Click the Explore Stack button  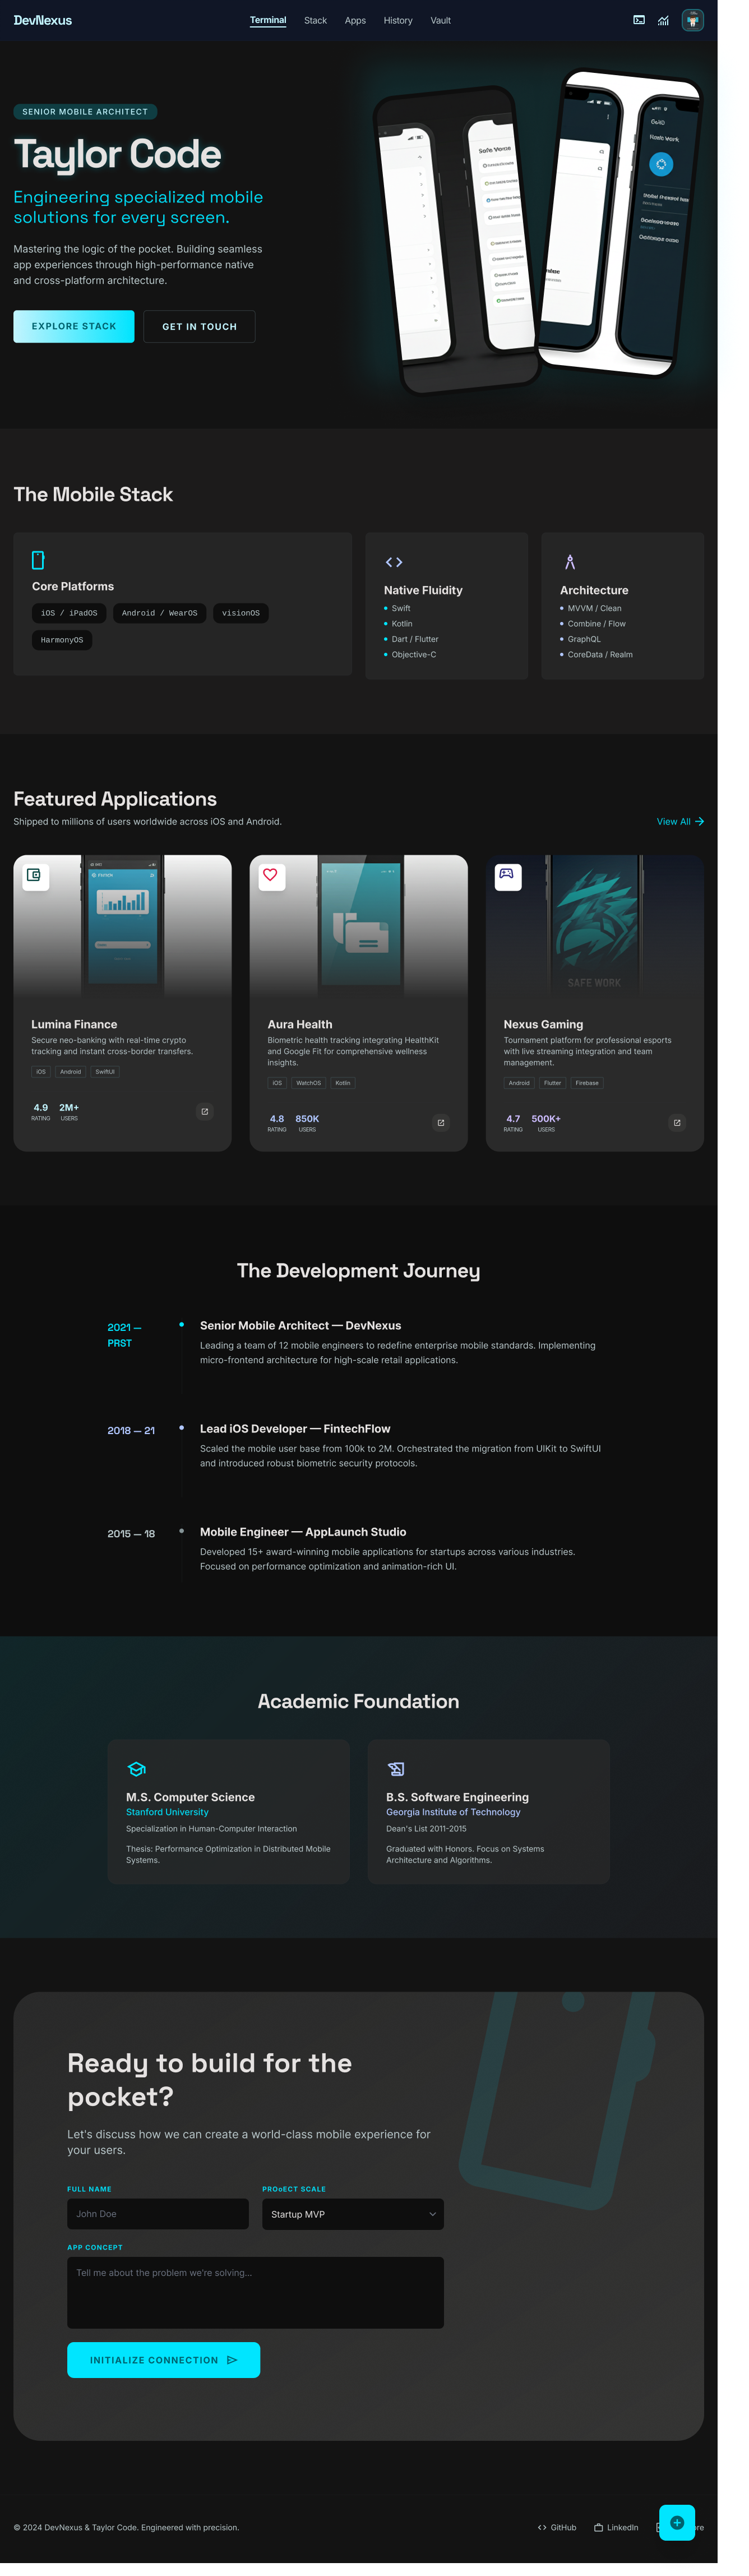(x=74, y=326)
